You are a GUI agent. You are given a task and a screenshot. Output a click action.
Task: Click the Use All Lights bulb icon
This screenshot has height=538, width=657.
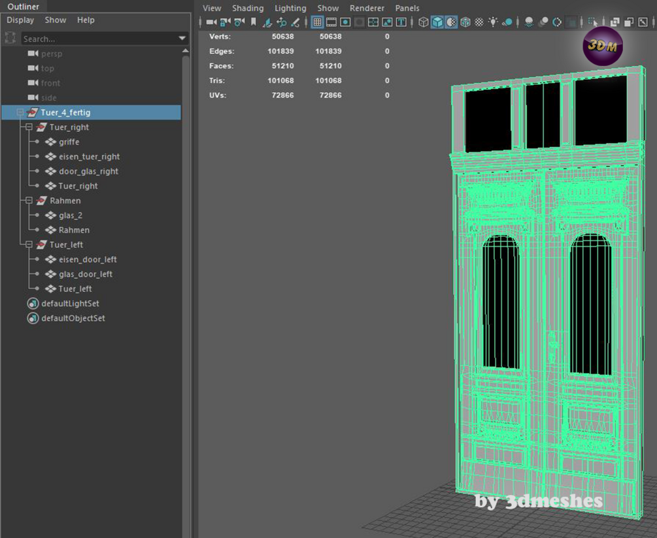pyautogui.click(x=493, y=22)
